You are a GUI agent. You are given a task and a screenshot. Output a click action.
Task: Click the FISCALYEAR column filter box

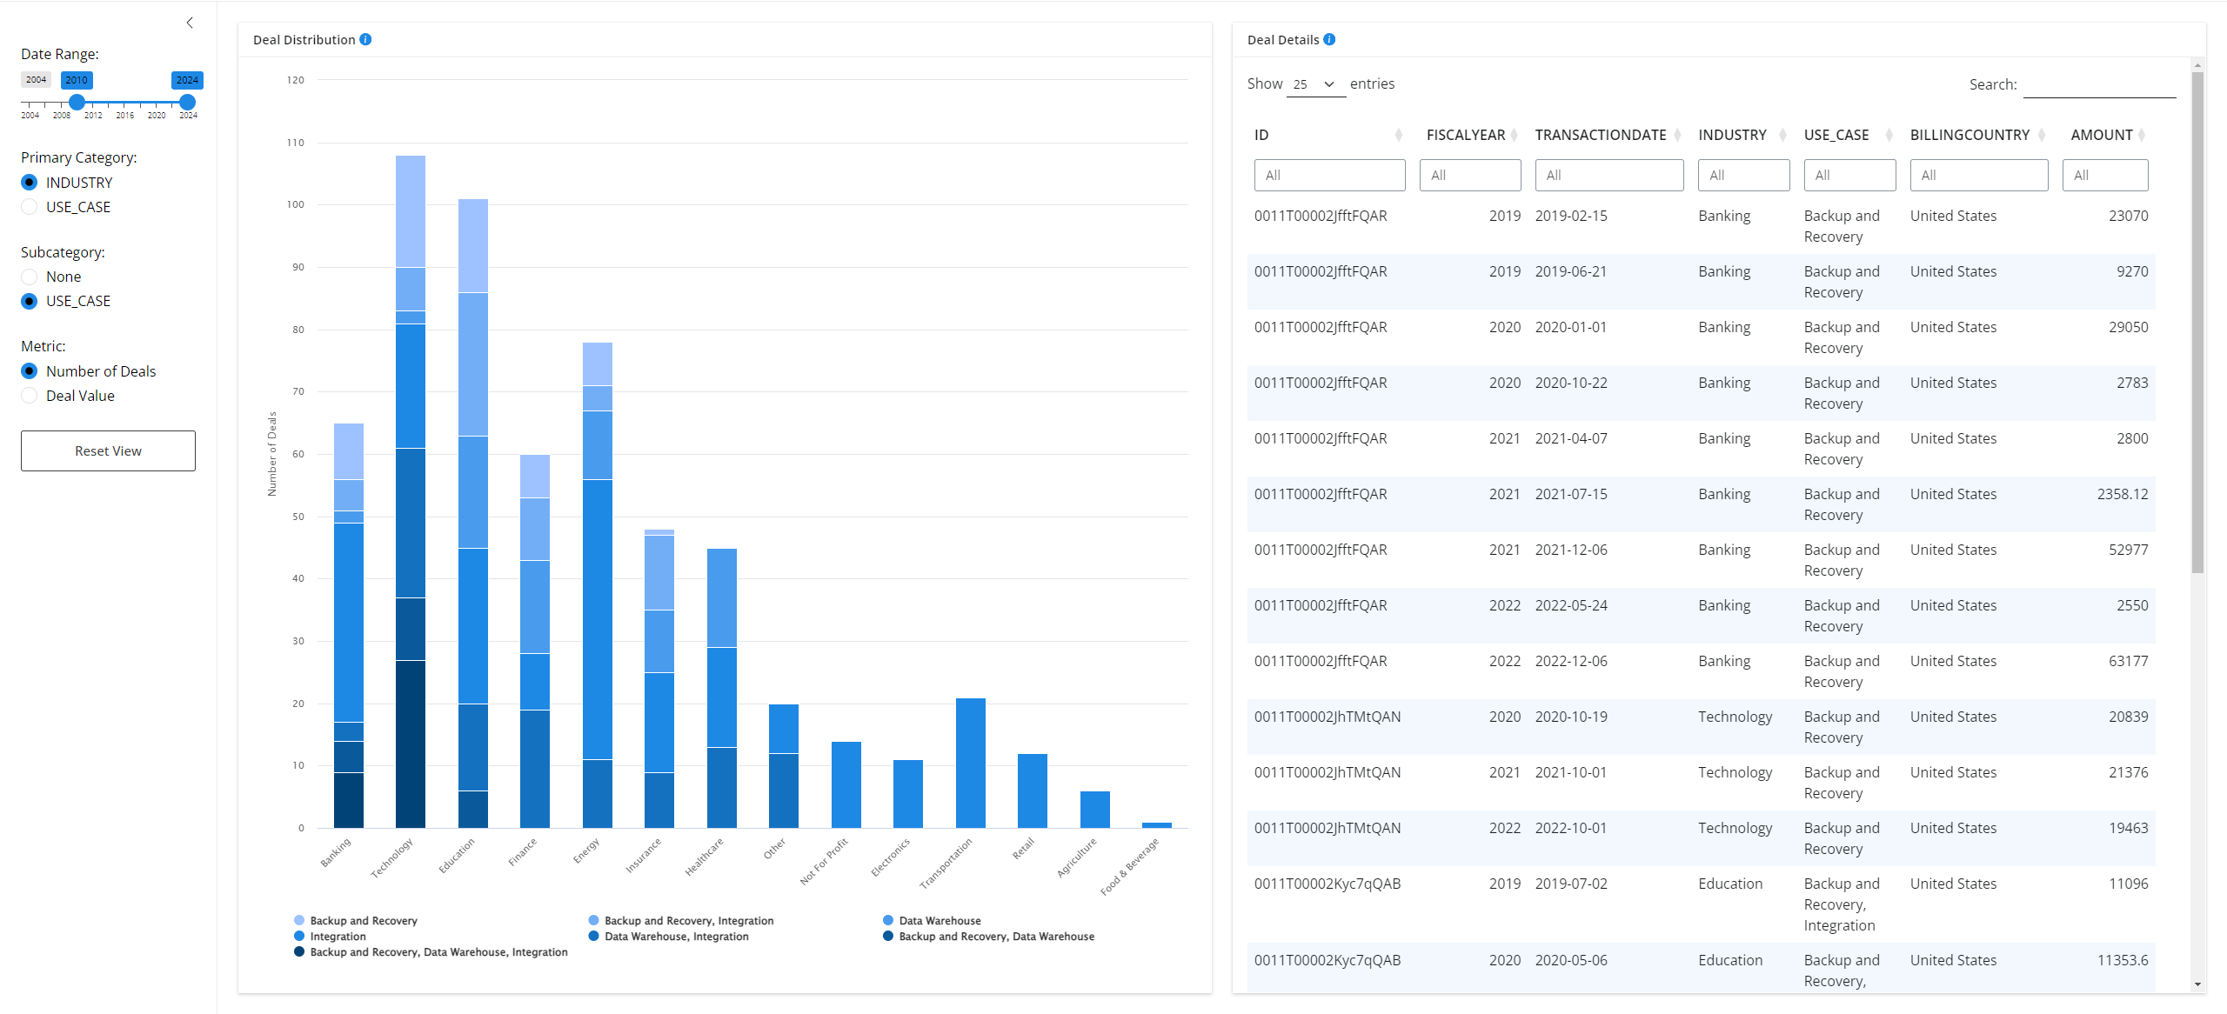pyautogui.click(x=1470, y=175)
